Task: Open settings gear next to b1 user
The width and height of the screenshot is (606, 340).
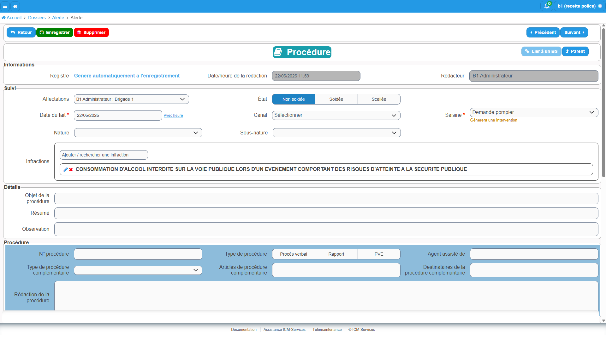Action: [x=600, y=6]
